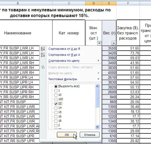Check the value 1 checkbox
Viewport: 151px width, 144px height.
[56, 91]
